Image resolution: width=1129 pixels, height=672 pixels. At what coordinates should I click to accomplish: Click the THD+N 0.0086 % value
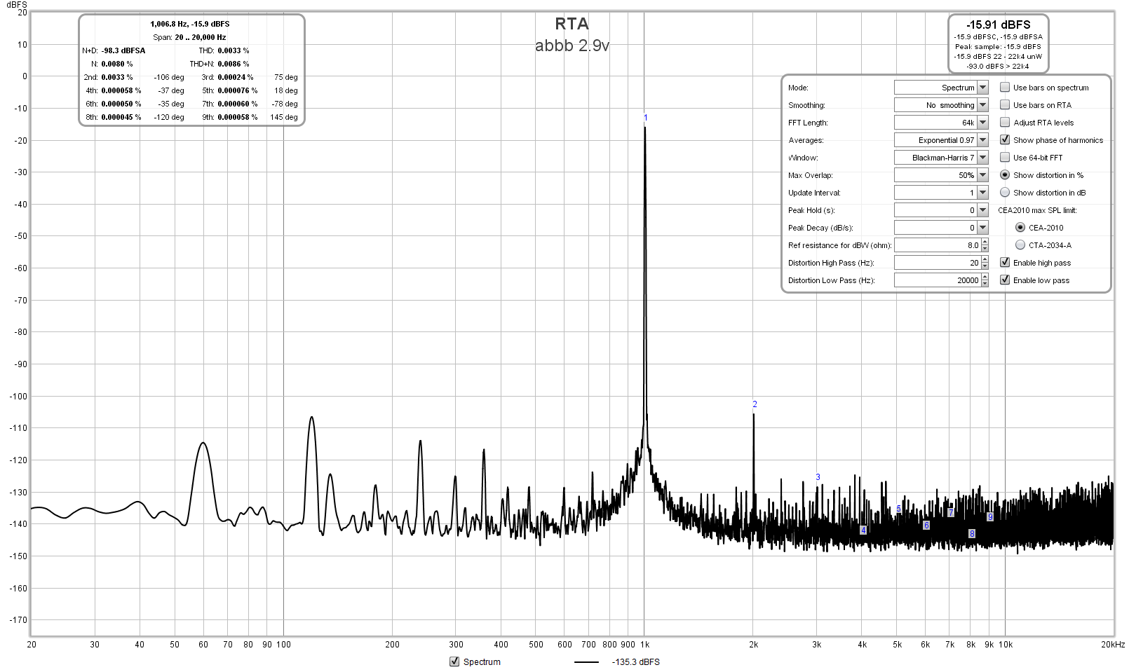(x=234, y=64)
